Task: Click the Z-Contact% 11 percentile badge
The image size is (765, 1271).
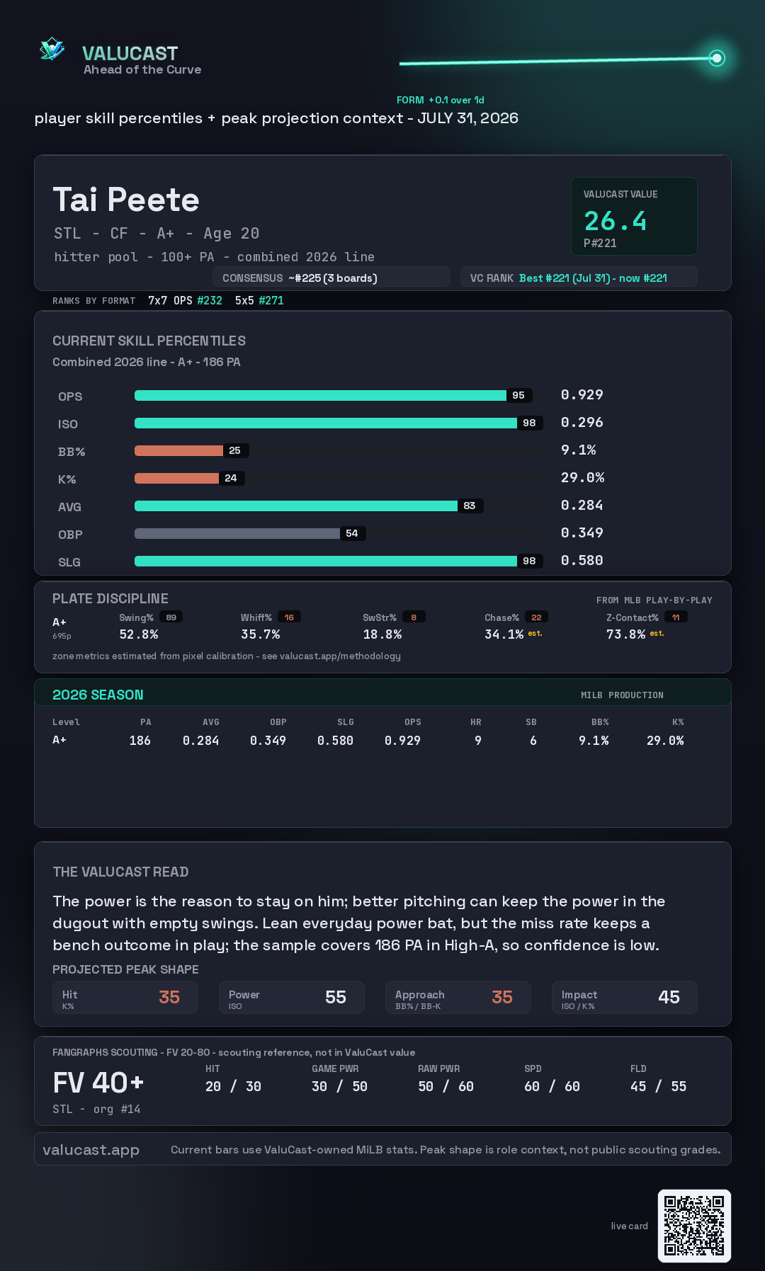Action: pos(676,617)
